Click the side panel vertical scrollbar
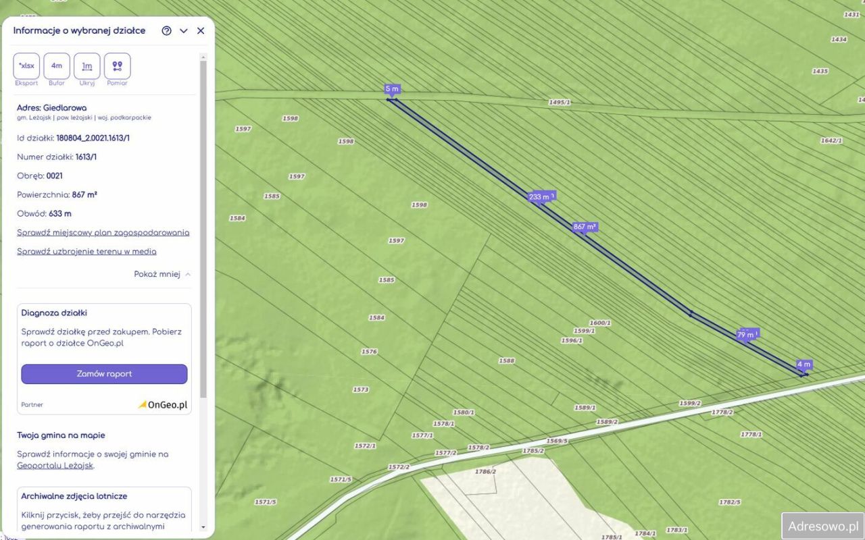 pos(203,230)
